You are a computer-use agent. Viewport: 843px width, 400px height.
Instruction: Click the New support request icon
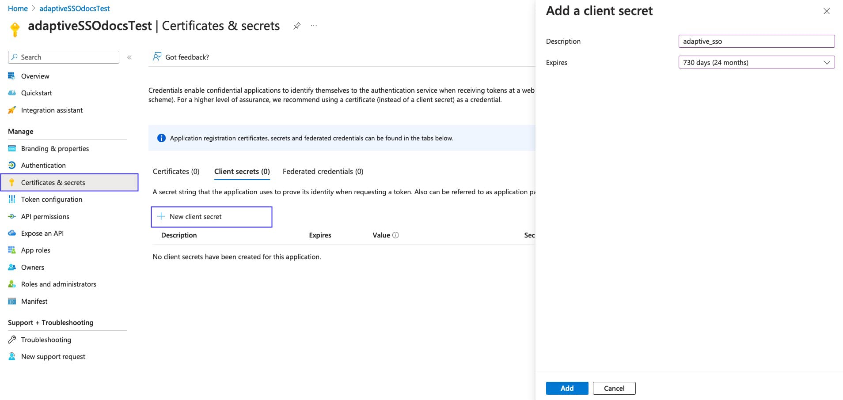(12, 356)
